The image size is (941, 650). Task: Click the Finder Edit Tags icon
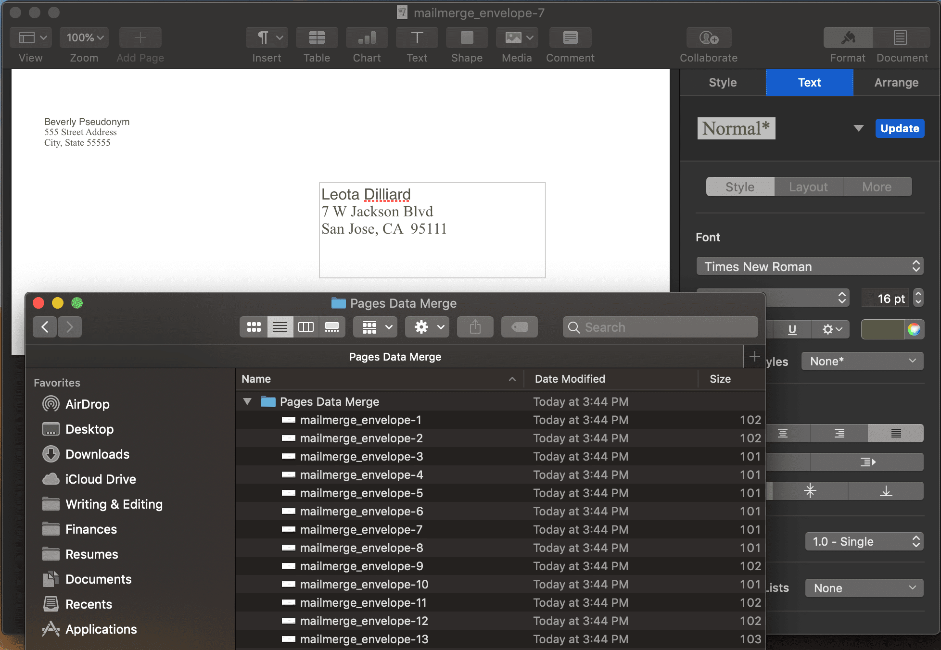(520, 327)
